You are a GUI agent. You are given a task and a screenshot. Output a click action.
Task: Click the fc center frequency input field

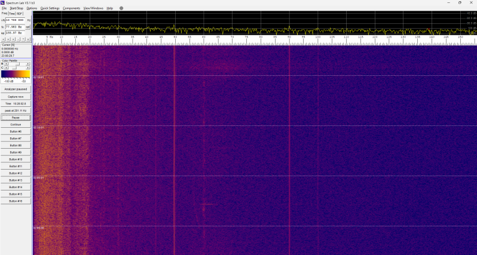(15, 27)
